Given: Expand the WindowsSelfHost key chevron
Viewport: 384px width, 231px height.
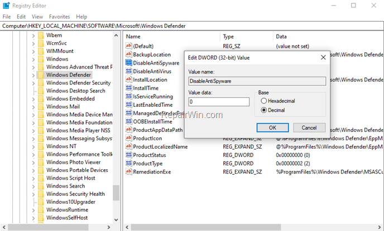Looking at the screenshot, I should tap(33, 218).
